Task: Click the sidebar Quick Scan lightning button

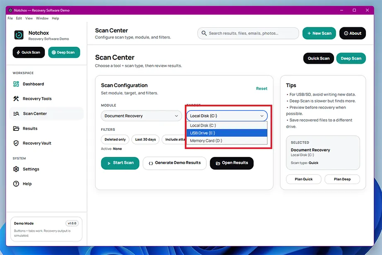Action: pyautogui.click(x=29, y=52)
